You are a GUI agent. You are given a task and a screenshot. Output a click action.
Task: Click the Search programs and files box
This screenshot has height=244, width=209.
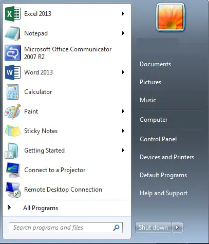(x=66, y=228)
